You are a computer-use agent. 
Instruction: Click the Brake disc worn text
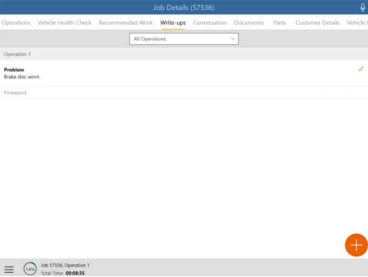click(22, 77)
